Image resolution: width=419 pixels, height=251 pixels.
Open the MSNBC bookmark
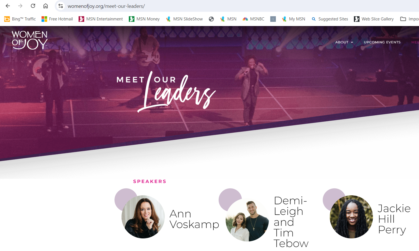[253, 19]
